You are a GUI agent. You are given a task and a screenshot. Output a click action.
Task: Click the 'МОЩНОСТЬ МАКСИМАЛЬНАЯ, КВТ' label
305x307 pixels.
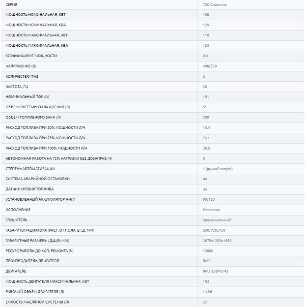coord(36,35)
